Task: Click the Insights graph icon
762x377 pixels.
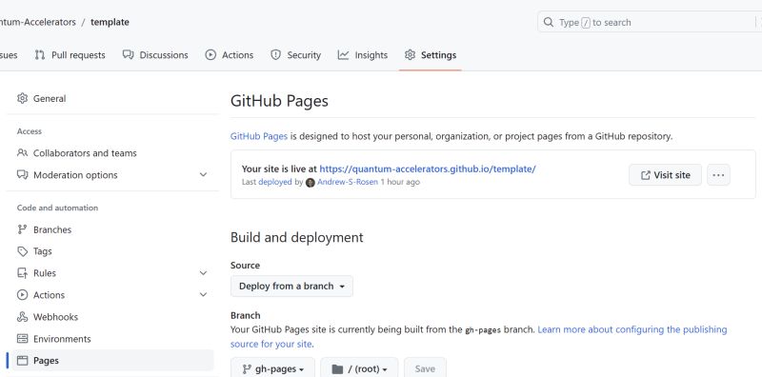Action: coord(343,55)
